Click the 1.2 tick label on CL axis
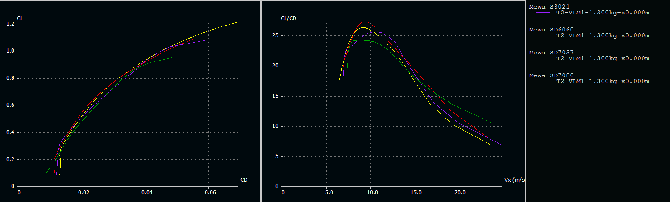 10,24
